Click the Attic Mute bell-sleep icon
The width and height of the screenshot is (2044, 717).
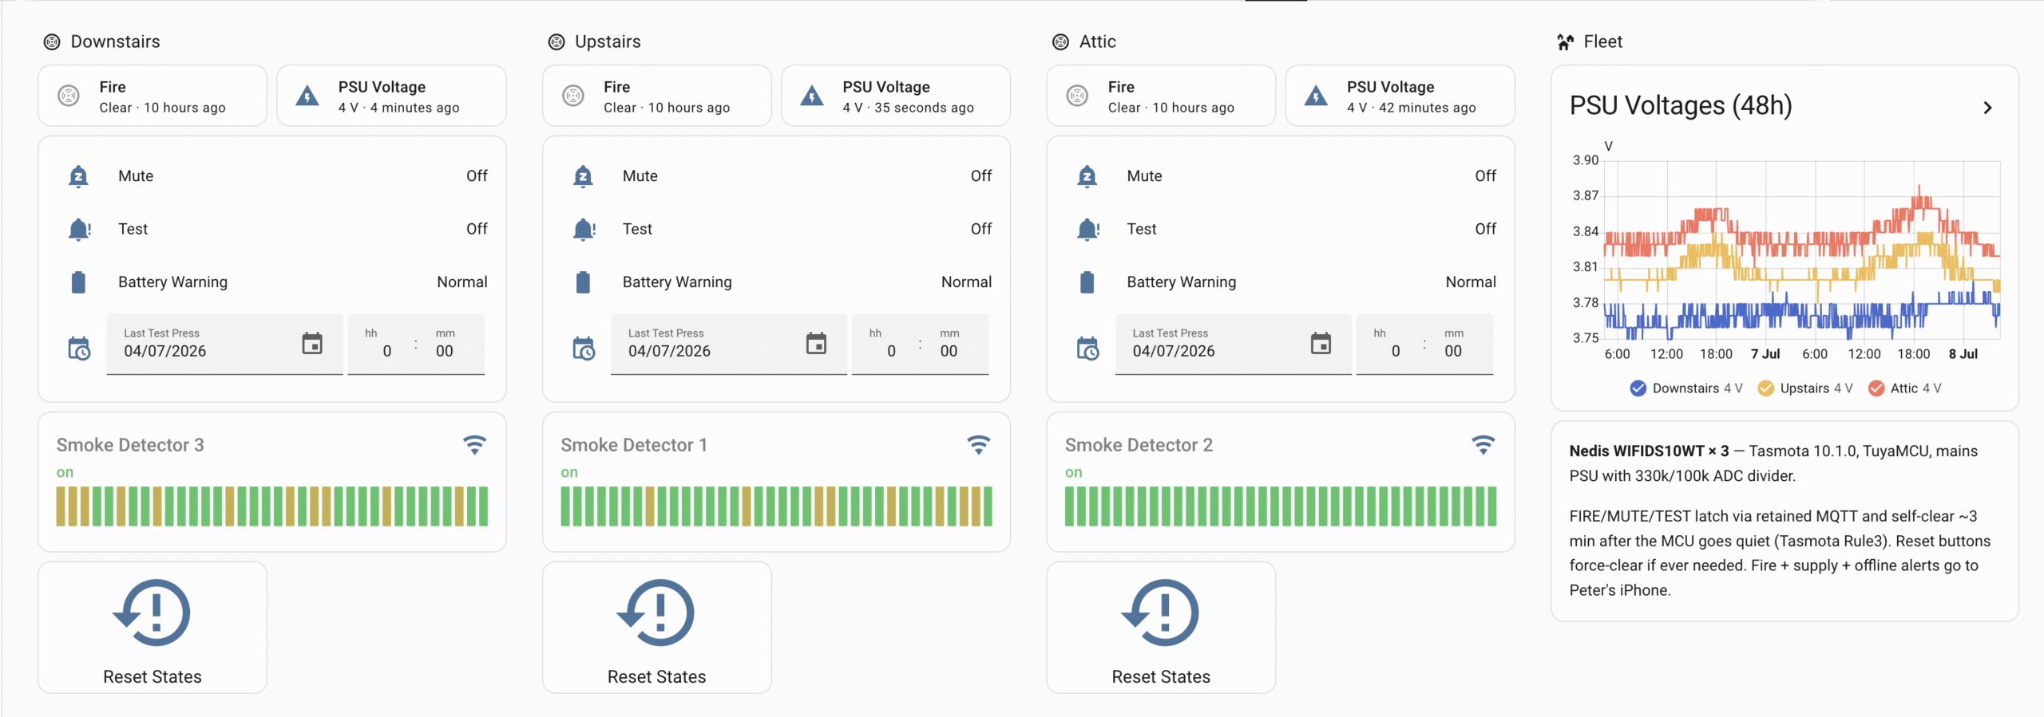[x=1087, y=176]
